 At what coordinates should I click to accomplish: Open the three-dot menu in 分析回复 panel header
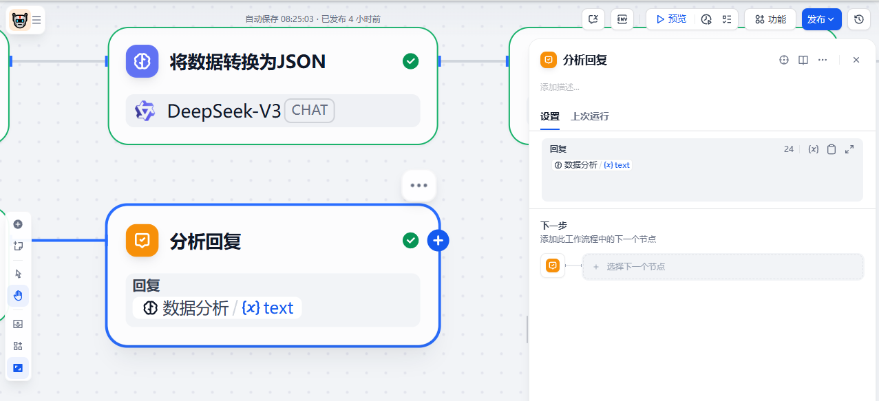823,60
